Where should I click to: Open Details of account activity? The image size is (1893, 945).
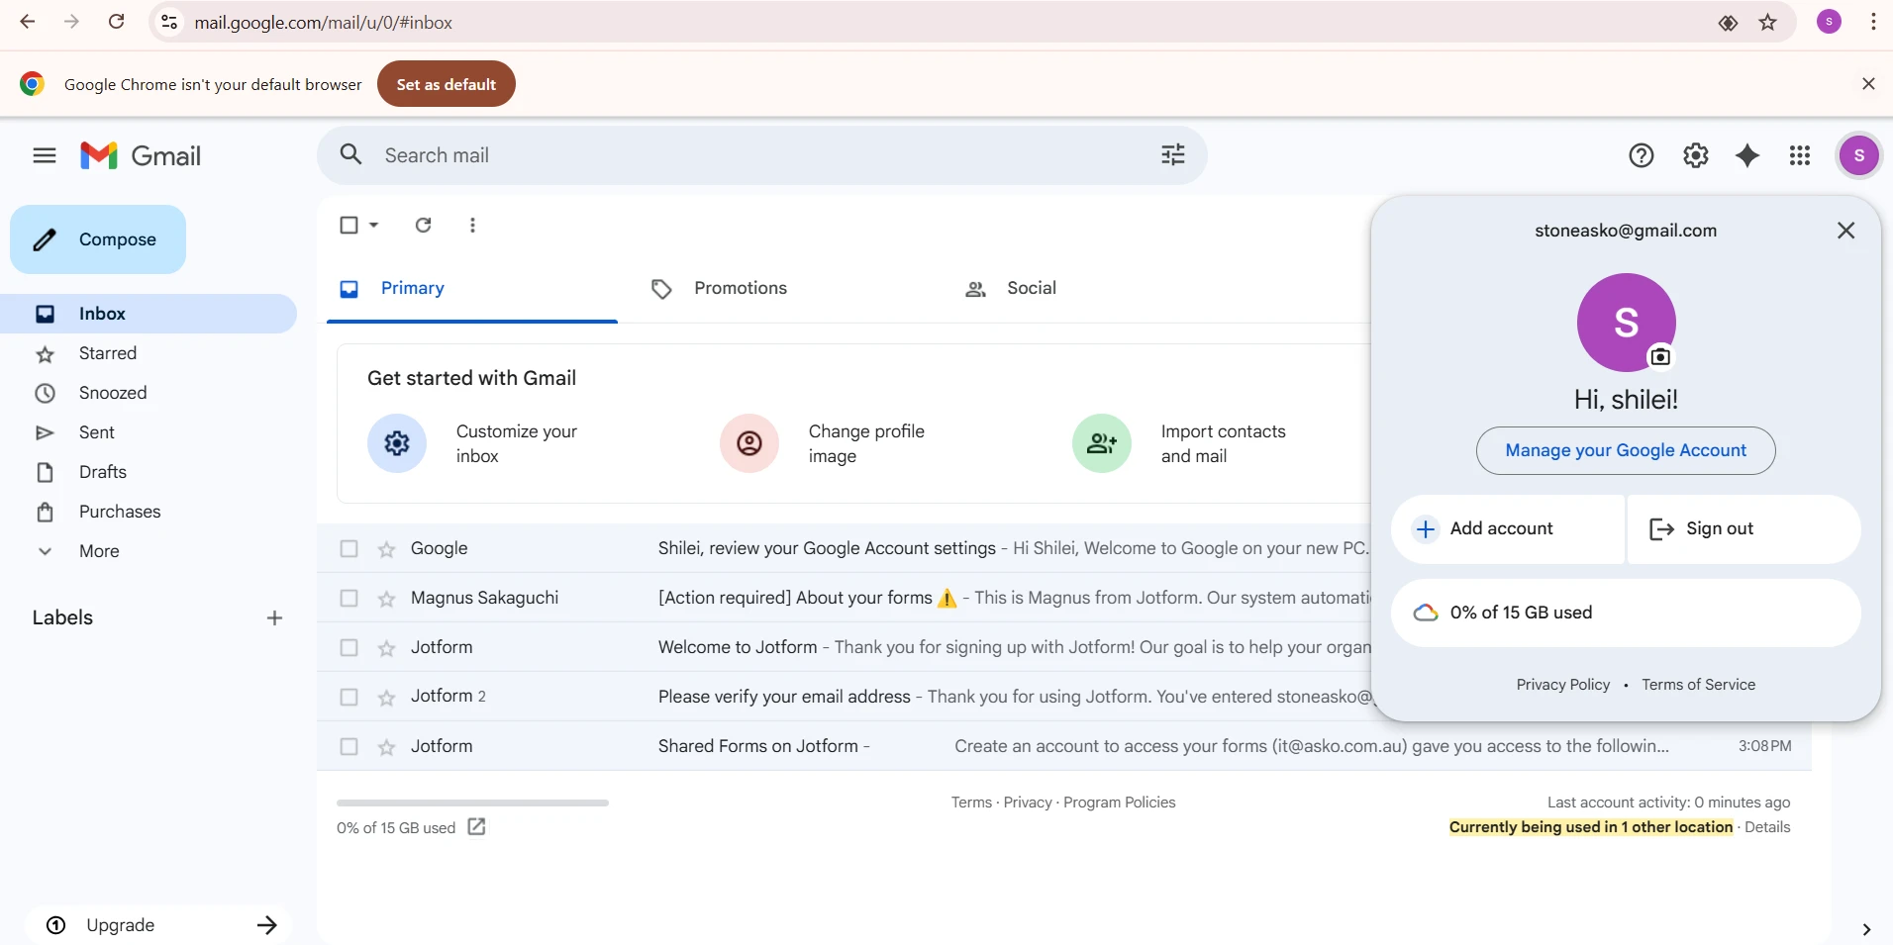point(1767,827)
